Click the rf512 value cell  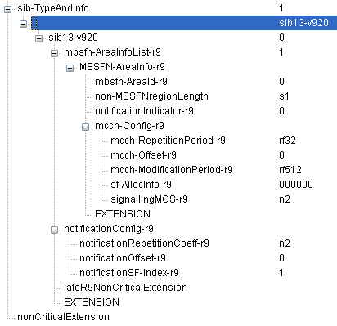[x=290, y=170]
